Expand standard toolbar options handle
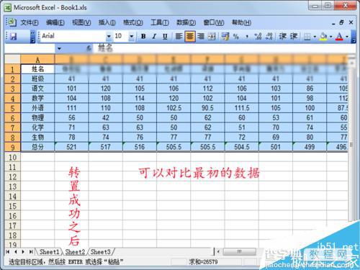The width and height of the screenshot is (360, 270). coord(32,37)
